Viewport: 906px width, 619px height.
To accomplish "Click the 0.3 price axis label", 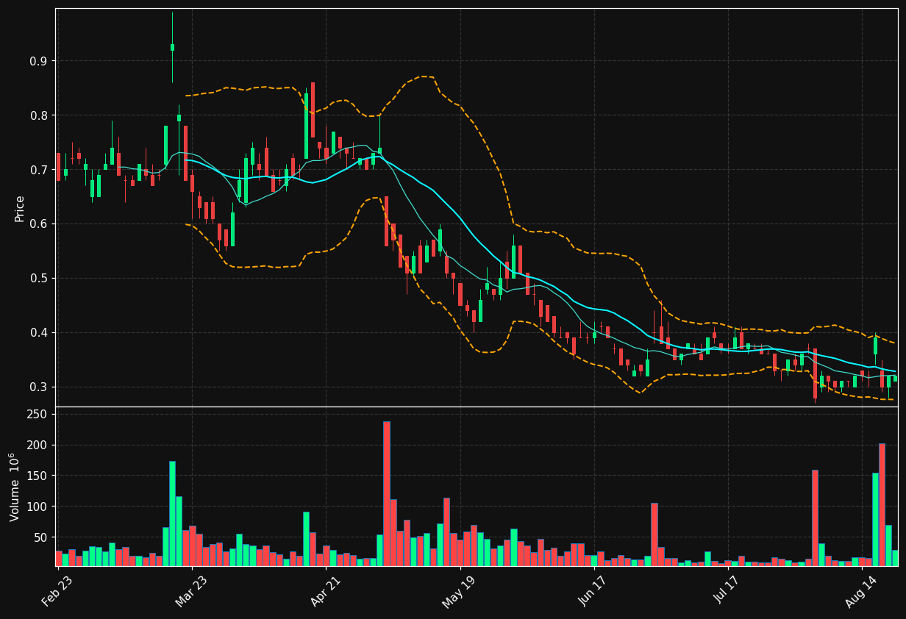I will pyautogui.click(x=38, y=387).
